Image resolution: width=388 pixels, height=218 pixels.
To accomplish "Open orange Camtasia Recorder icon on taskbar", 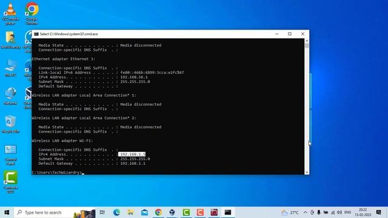I will [200, 213].
